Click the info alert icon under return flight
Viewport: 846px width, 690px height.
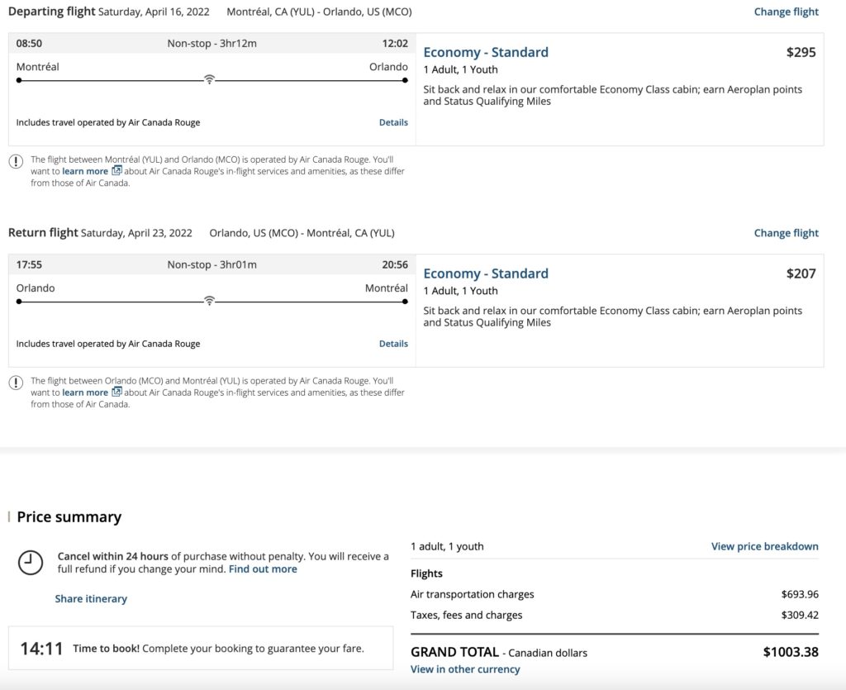pyautogui.click(x=16, y=383)
